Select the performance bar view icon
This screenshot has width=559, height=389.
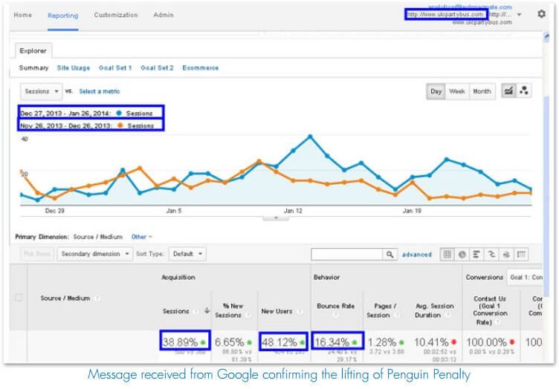pyautogui.click(x=477, y=254)
